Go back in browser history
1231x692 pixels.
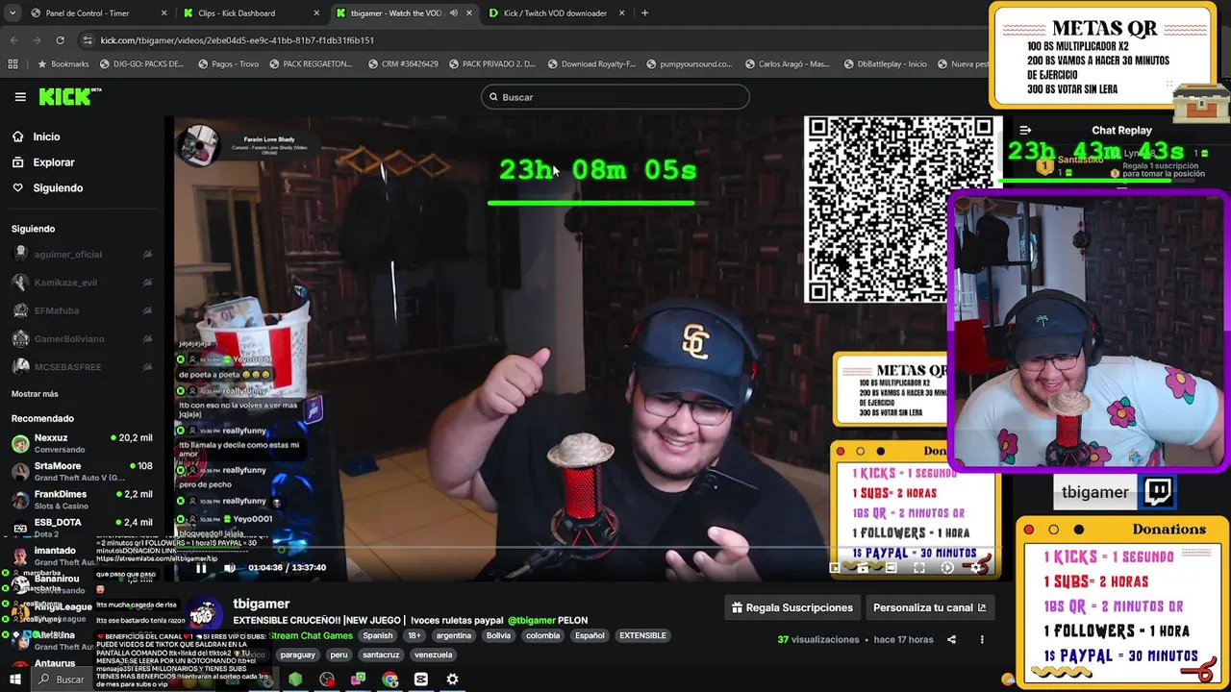coord(14,40)
